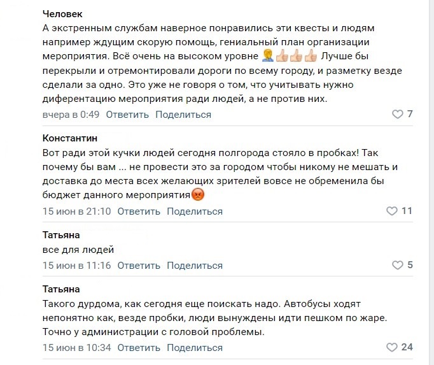434x365 pixels.
Task: Like Татьяна's comment about дурдом
Action: [x=393, y=348]
